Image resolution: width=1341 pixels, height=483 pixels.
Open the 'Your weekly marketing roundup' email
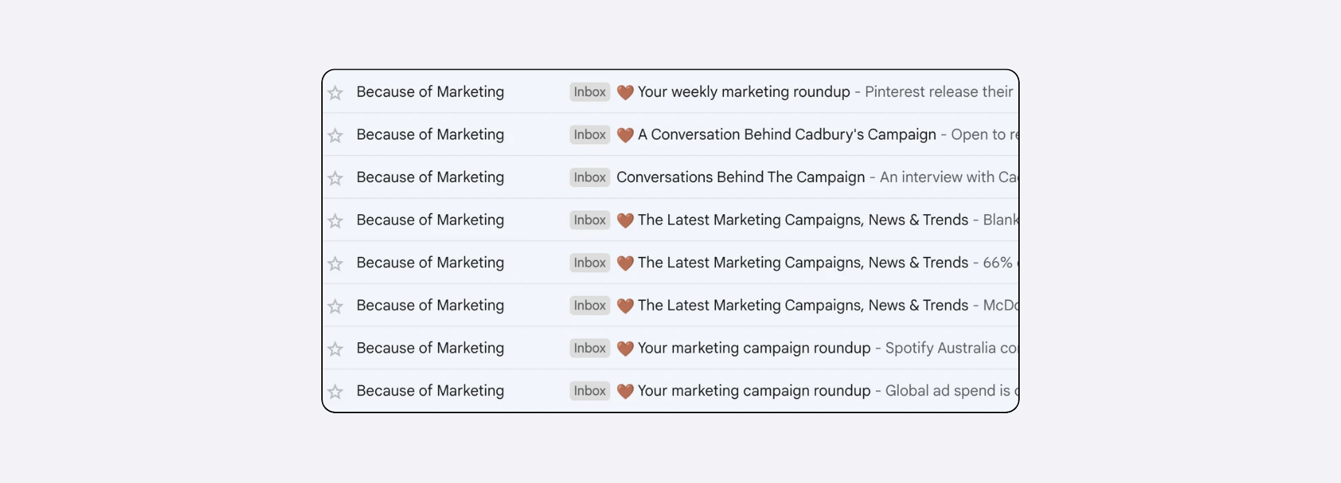pos(744,92)
